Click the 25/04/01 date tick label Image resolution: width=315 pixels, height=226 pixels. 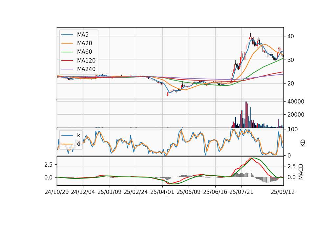(x=162, y=192)
